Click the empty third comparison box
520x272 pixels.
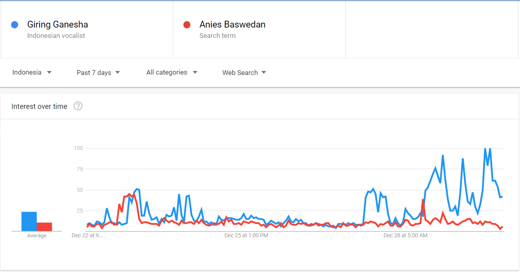[432, 30]
